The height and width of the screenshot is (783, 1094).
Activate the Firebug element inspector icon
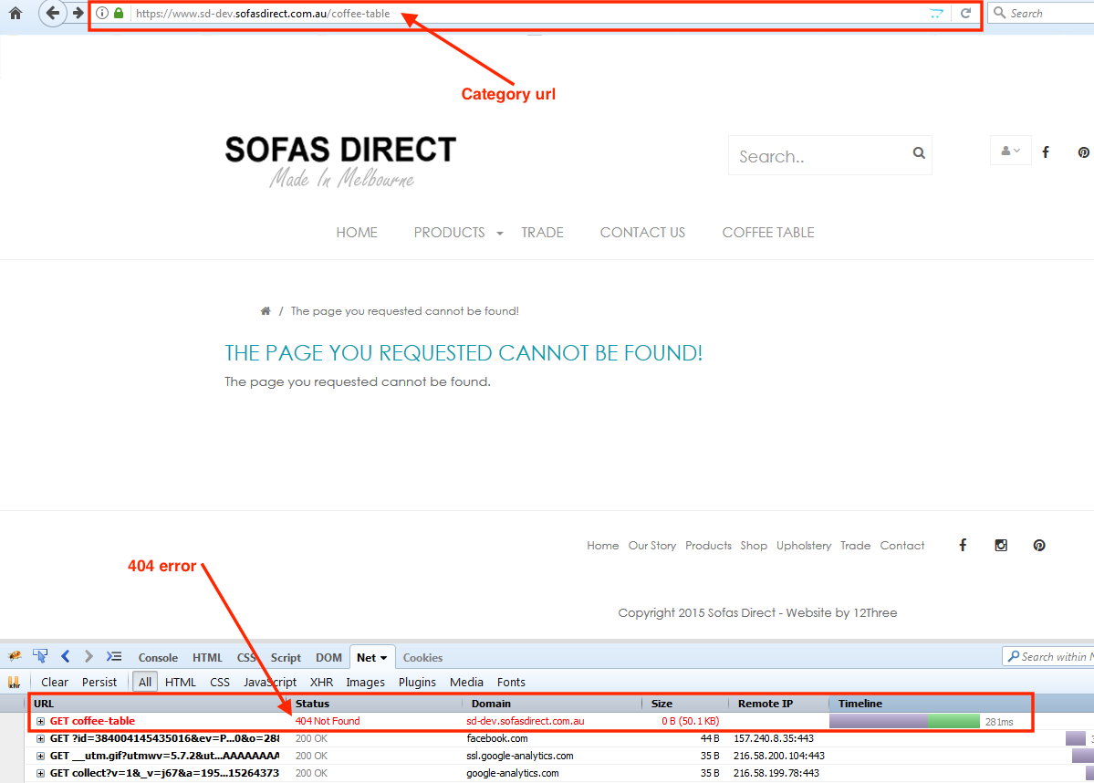click(x=40, y=656)
